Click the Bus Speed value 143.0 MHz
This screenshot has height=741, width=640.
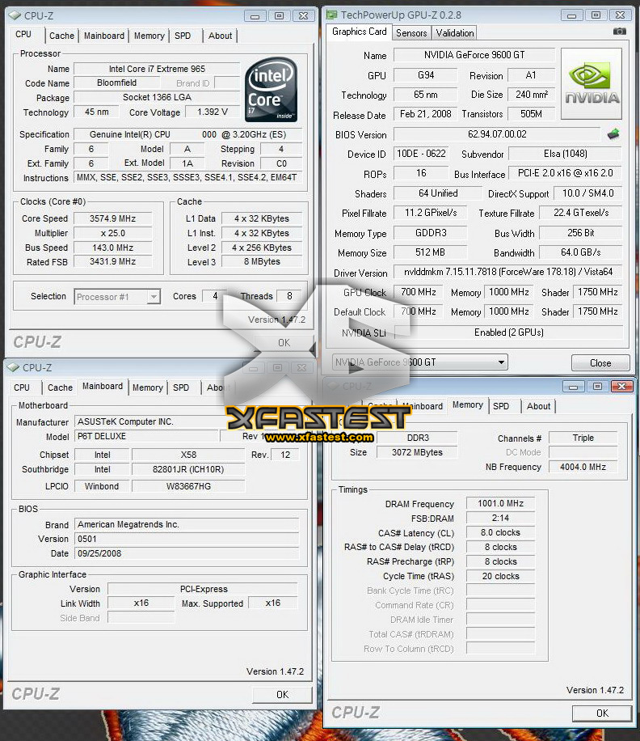pos(113,248)
